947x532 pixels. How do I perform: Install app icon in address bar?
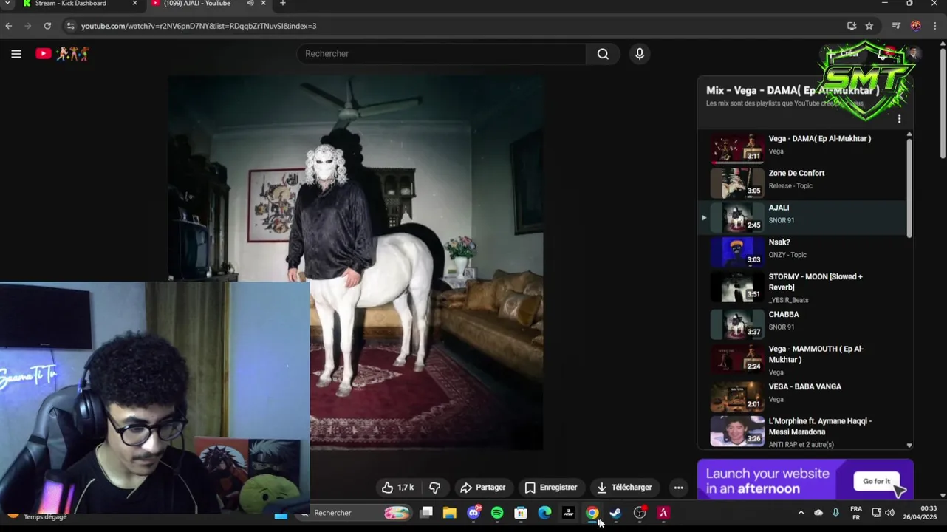pyautogui.click(x=852, y=26)
